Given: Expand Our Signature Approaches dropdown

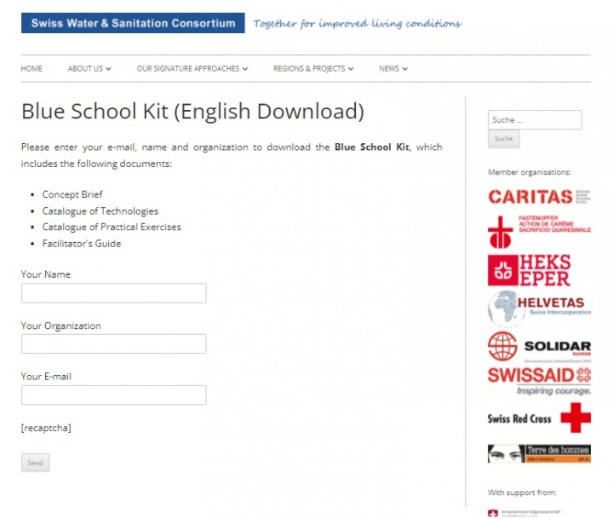Looking at the screenshot, I should point(192,69).
